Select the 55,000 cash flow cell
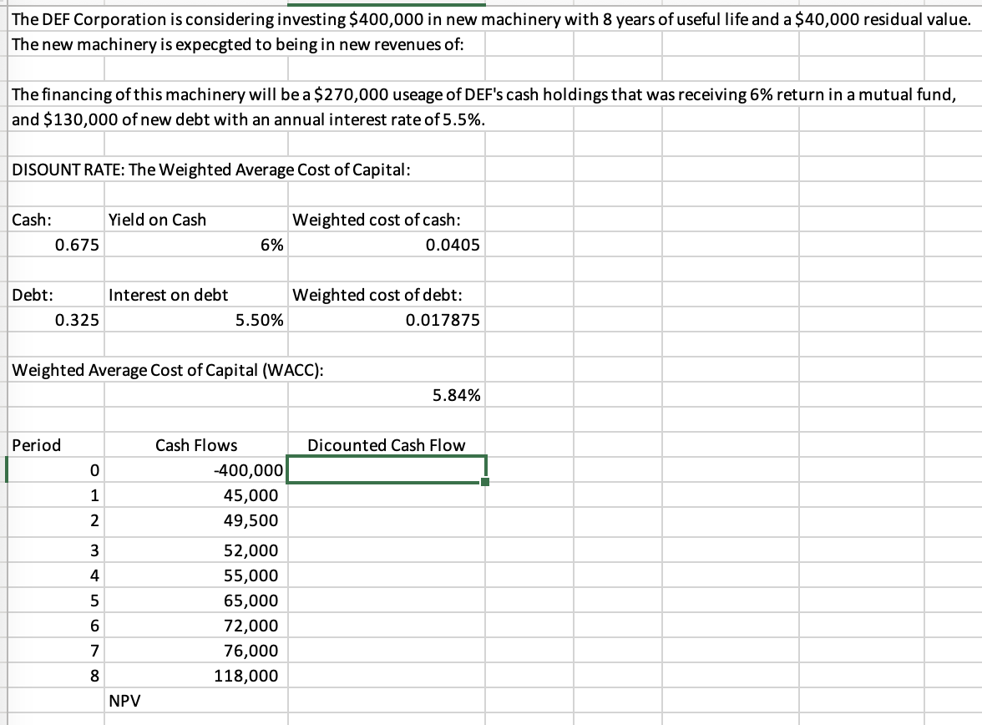Image resolution: width=982 pixels, height=725 pixels. (x=196, y=575)
